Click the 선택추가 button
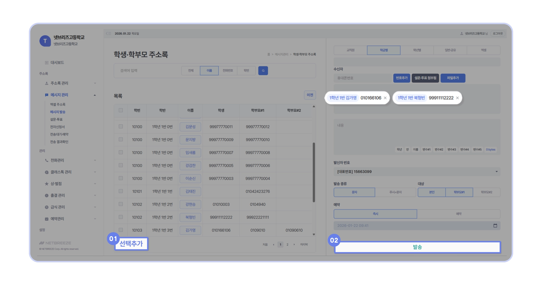This screenshot has height=305, width=542. [131, 244]
